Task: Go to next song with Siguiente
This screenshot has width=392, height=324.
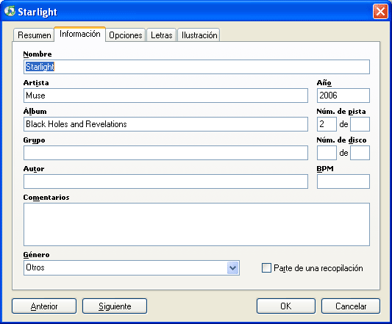Action: 115,306
